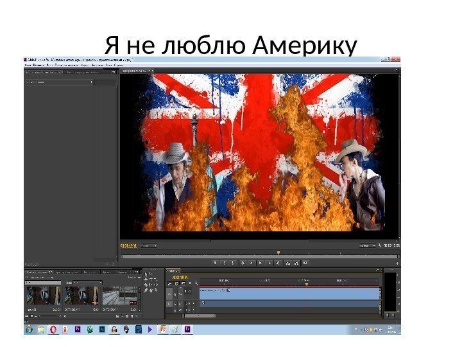Click the program monitor playhead marker
The width and height of the screenshot is (462, 347).
(x=278, y=253)
